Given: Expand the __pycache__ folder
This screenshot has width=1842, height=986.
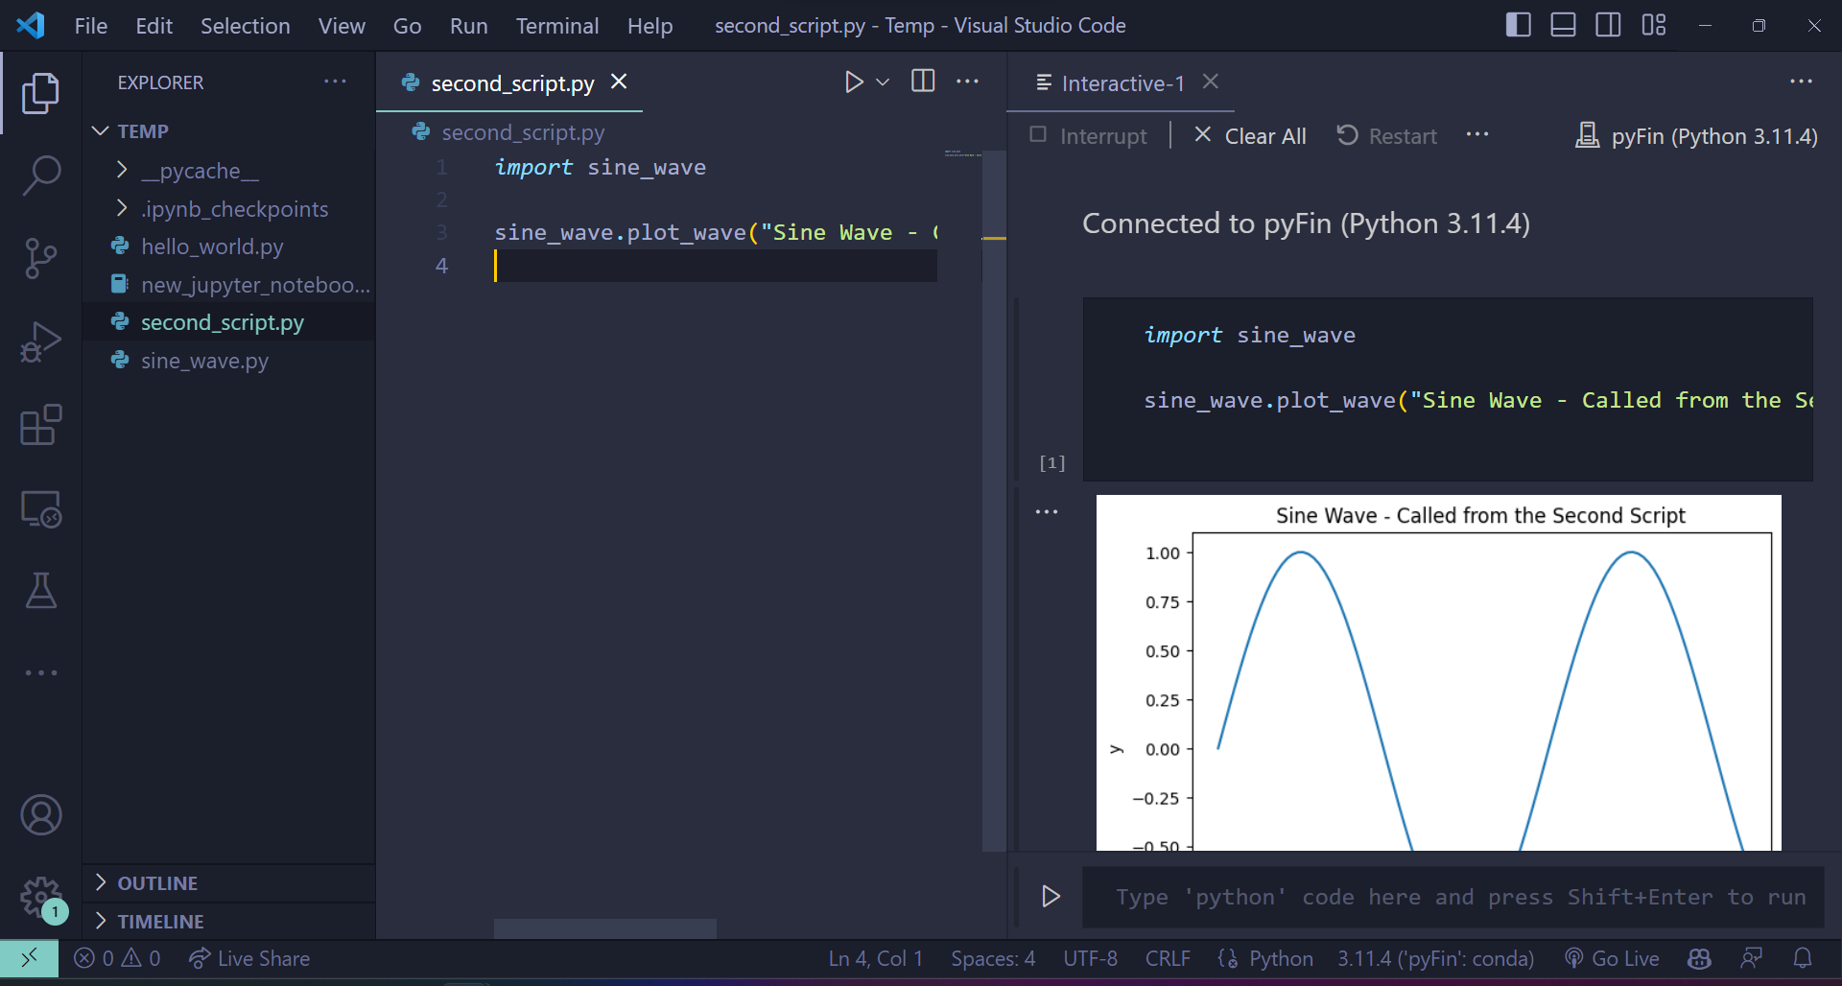Looking at the screenshot, I should (x=200, y=171).
